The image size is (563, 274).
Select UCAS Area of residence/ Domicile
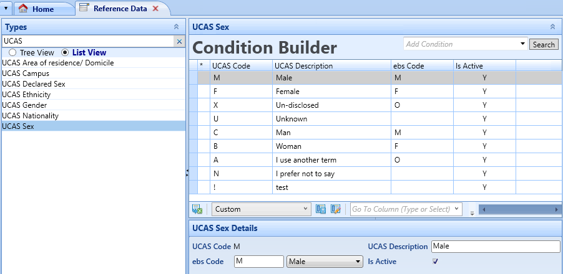pos(94,63)
